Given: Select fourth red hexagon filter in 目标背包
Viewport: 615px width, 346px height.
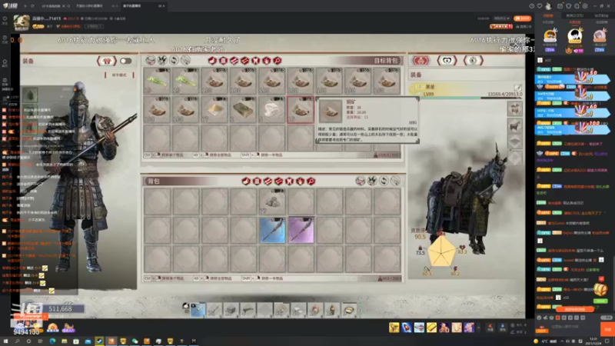Looking at the screenshot, I should [244, 61].
